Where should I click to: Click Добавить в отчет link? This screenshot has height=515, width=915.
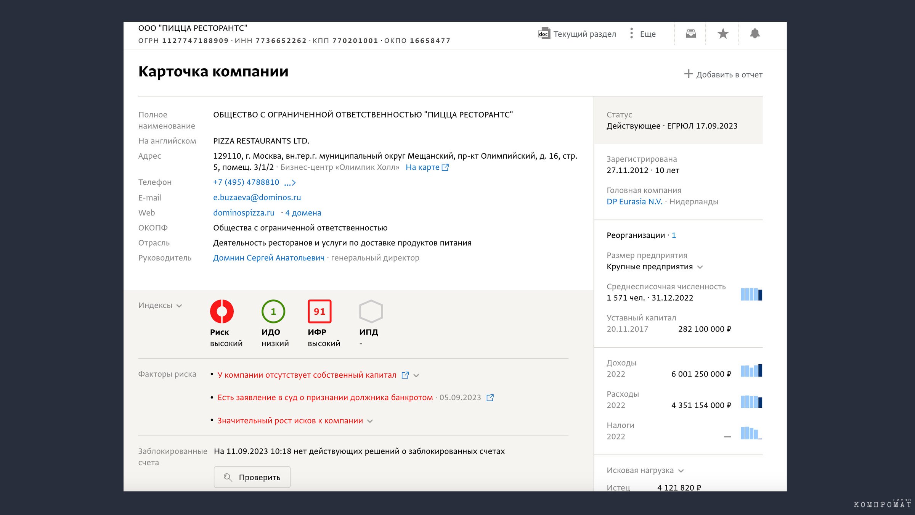tap(729, 75)
